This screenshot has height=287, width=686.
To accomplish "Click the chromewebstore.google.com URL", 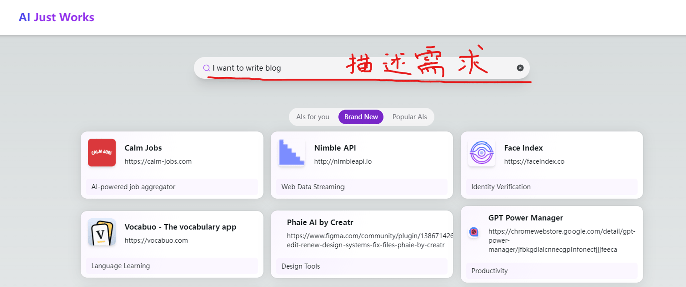I will click(x=562, y=240).
